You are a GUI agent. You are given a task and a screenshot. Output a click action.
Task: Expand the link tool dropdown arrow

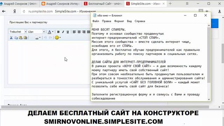coord(40,38)
